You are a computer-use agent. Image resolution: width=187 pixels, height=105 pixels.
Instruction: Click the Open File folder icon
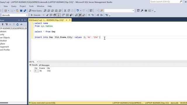[x=18, y=10]
